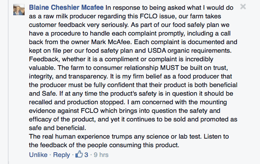Screen dimensions: 260x164
Task: Hide this comment with the X
Action: (243, 7)
